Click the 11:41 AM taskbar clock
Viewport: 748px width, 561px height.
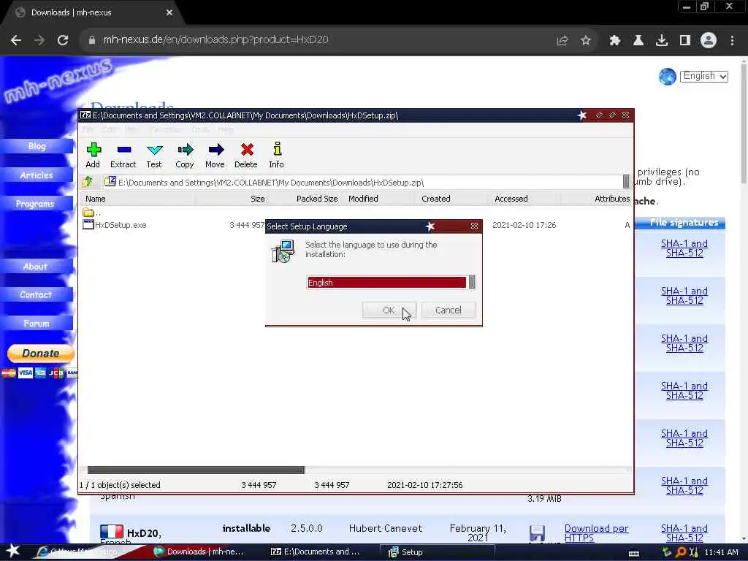(x=721, y=552)
